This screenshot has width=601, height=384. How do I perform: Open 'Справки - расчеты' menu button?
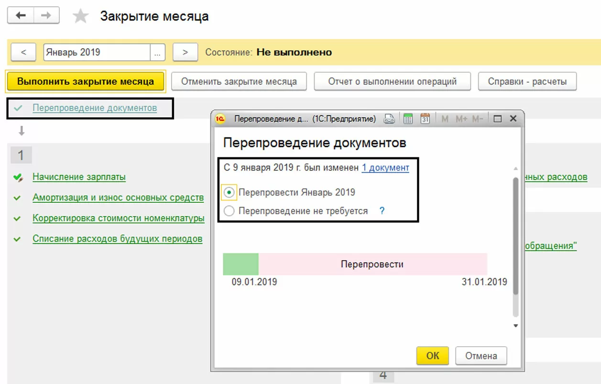pos(527,81)
